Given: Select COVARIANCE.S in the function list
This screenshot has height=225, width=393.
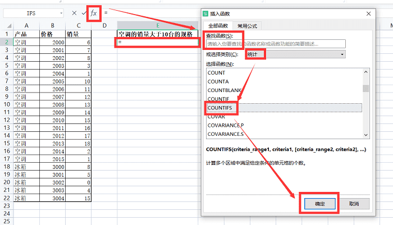Looking at the screenshot, I should (x=284, y=134).
